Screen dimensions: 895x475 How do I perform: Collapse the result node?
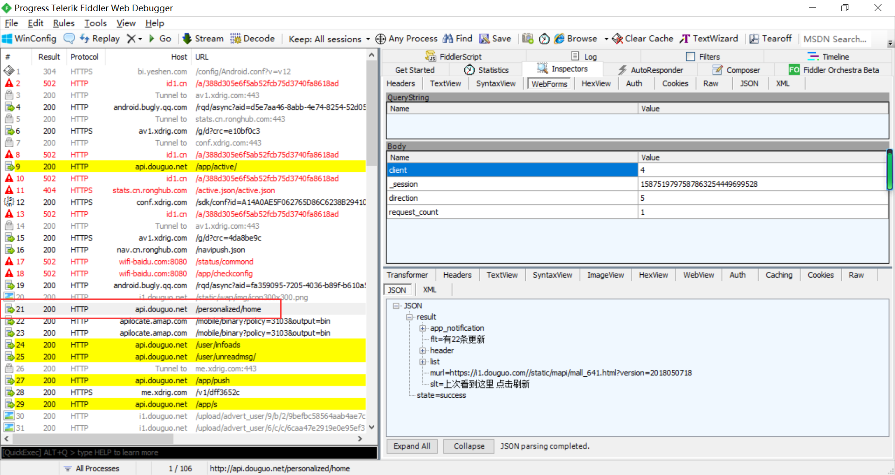(409, 317)
